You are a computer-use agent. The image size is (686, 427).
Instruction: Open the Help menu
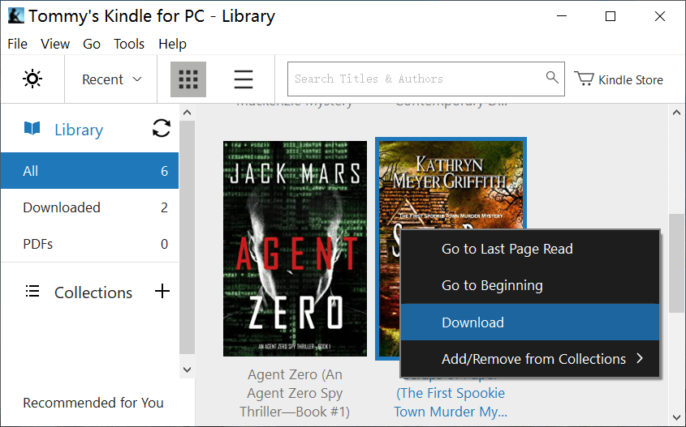coord(172,44)
